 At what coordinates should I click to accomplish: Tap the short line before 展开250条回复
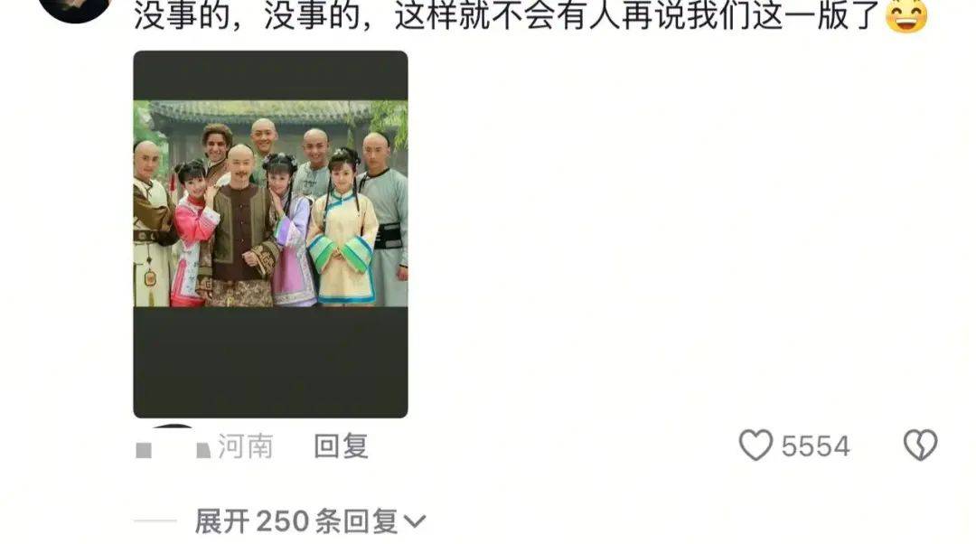coord(155,521)
